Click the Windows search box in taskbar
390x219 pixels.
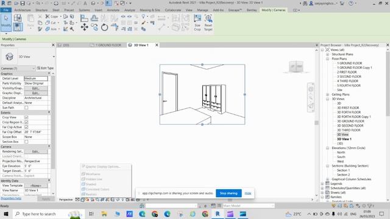[x=49, y=214]
